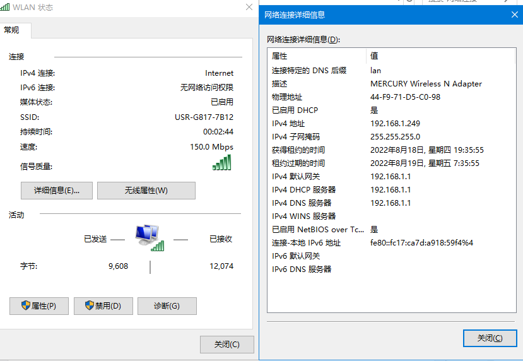Viewport: 523px width, 361px height.
Task: Click the shielded 属性(P) button
Action: 39,306
